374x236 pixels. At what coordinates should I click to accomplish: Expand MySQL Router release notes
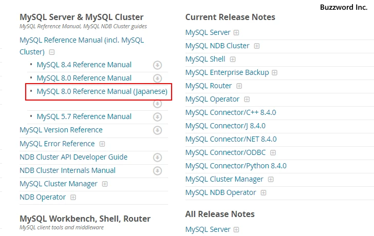pyautogui.click(x=239, y=86)
